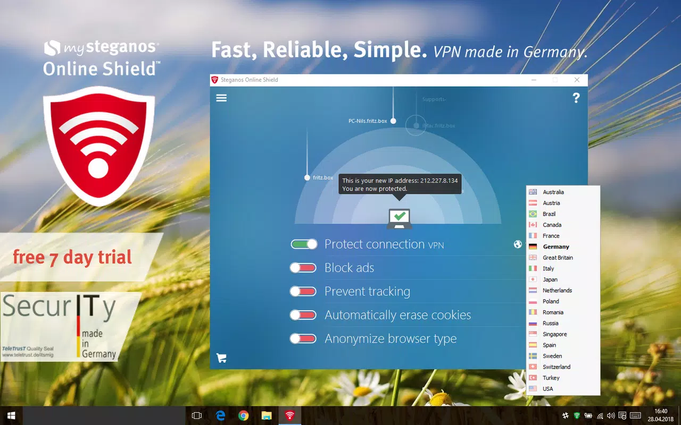Select USA as VPN location
The width and height of the screenshot is (681, 425).
pos(563,389)
